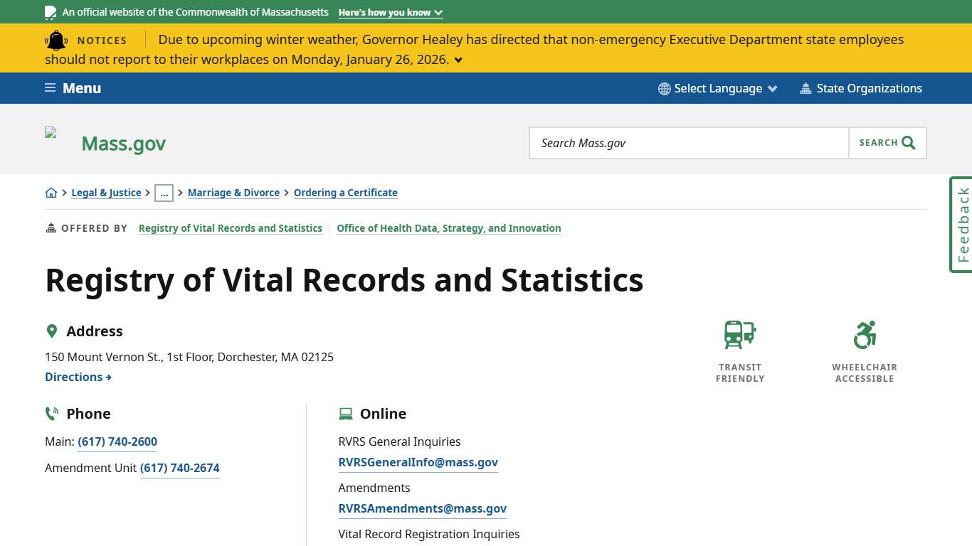Expand the collapsed breadcrumb ellipsis
The width and height of the screenshot is (972, 546).
164,193
